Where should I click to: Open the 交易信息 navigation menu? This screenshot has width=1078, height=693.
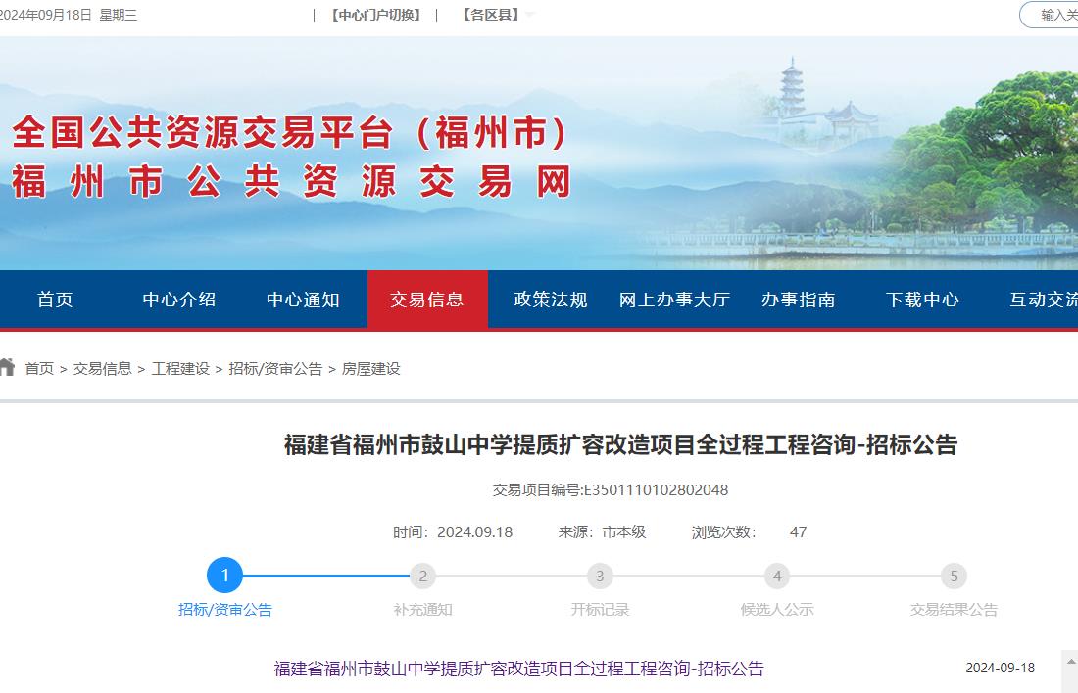click(x=427, y=300)
